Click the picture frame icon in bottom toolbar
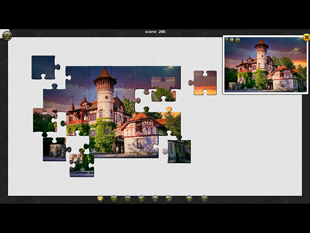This screenshot has width=310, height=233. 114,199
